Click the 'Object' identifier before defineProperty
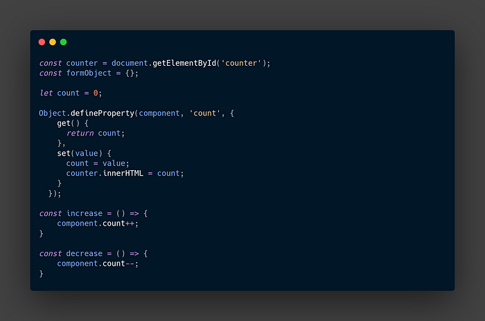Viewport: 485px width, 321px height. (x=52, y=113)
